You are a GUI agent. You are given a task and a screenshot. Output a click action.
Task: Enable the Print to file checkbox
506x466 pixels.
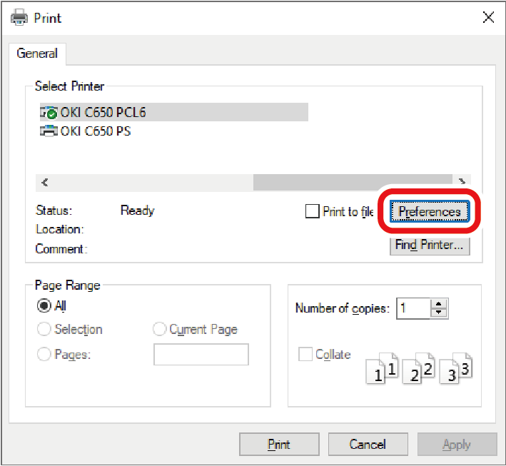point(312,211)
